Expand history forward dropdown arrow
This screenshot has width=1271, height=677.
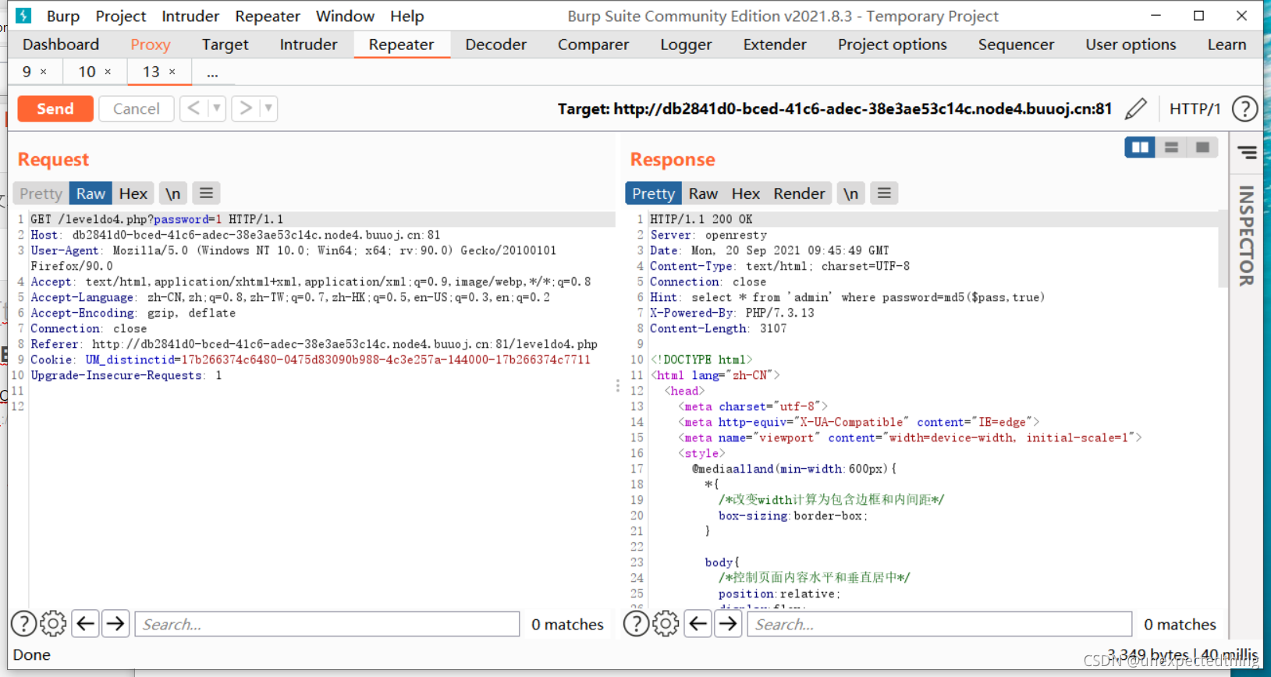point(268,108)
